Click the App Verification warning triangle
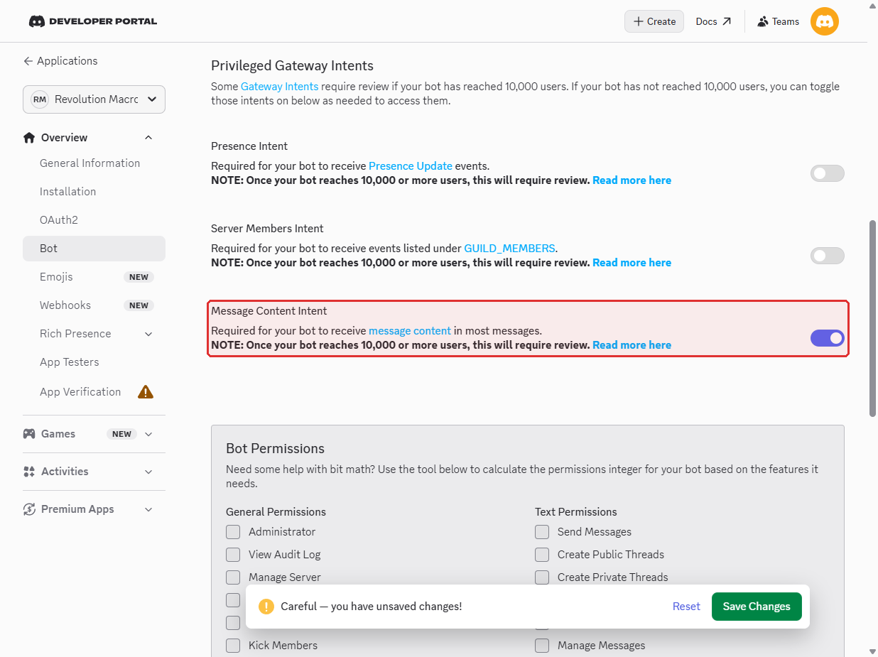The width and height of the screenshot is (878, 657). coord(146,391)
